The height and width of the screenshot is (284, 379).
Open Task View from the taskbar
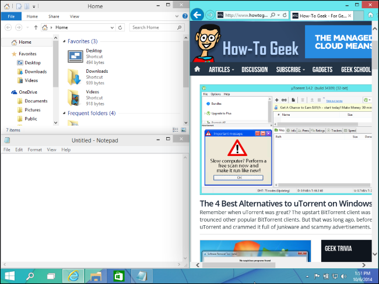click(x=51, y=275)
